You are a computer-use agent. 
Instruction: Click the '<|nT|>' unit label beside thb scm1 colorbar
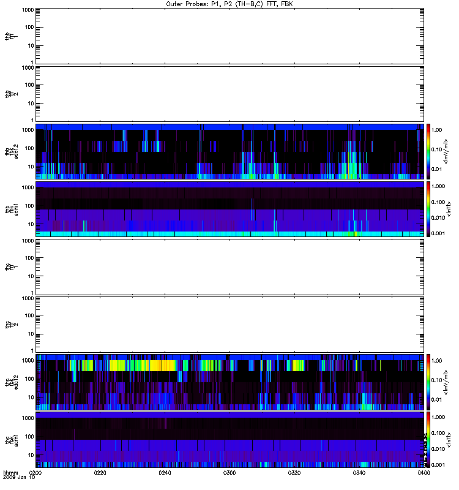(x=449, y=209)
